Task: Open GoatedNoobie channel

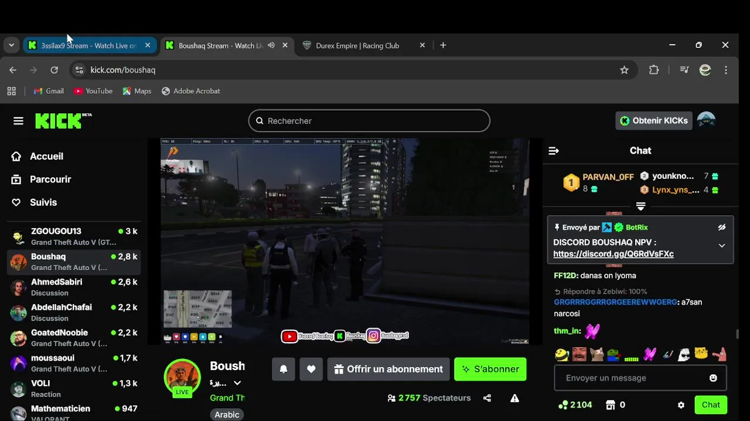Action: pos(74,338)
